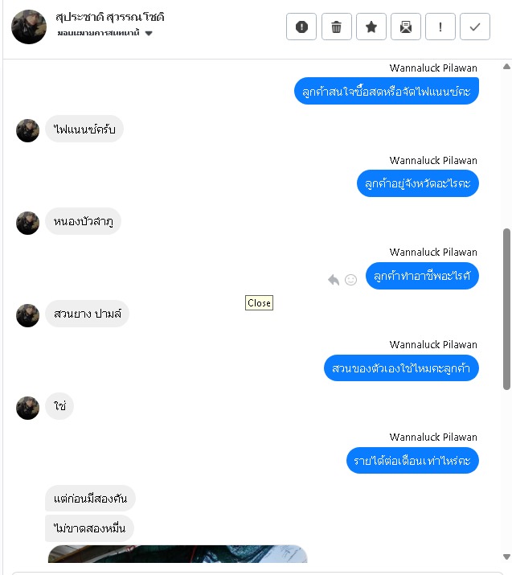Click the customer avatar beside the หนองบัวลำภู message
This screenshot has height=575, width=512.
click(x=27, y=223)
